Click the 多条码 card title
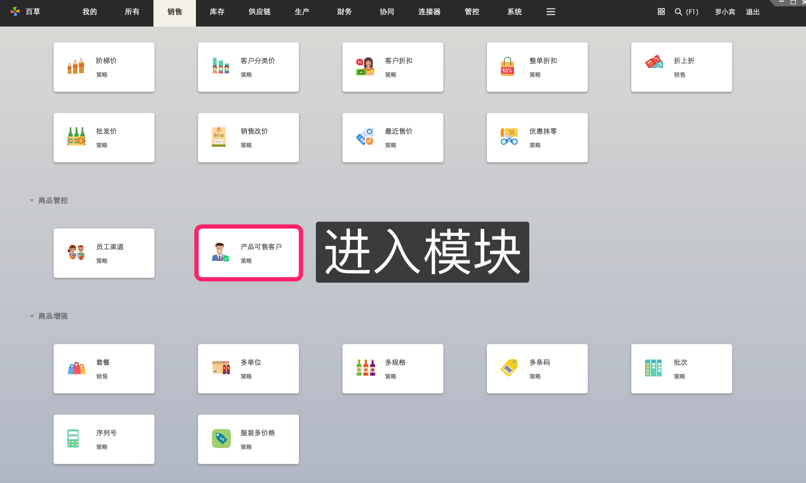 click(539, 362)
